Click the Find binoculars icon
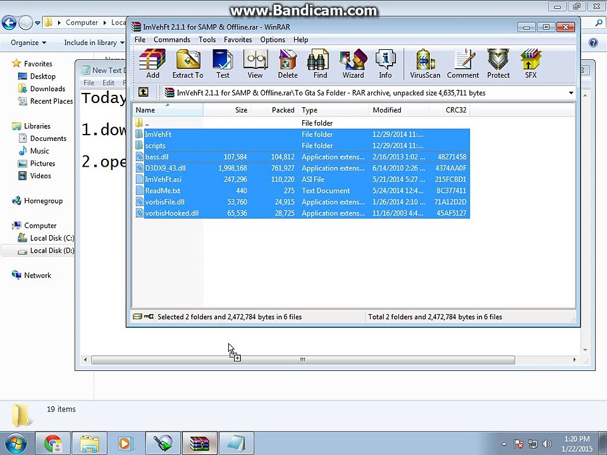Viewport: 607px width, 455px height. tap(320, 64)
